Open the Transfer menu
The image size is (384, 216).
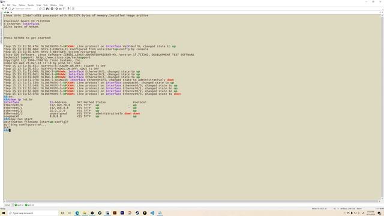point(31,5)
